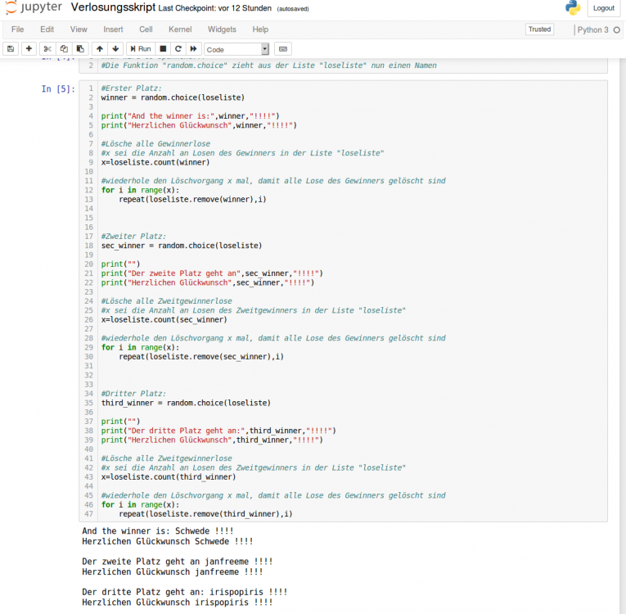
Task: Rename notebook via Verlosungsskript title
Action: point(113,7)
